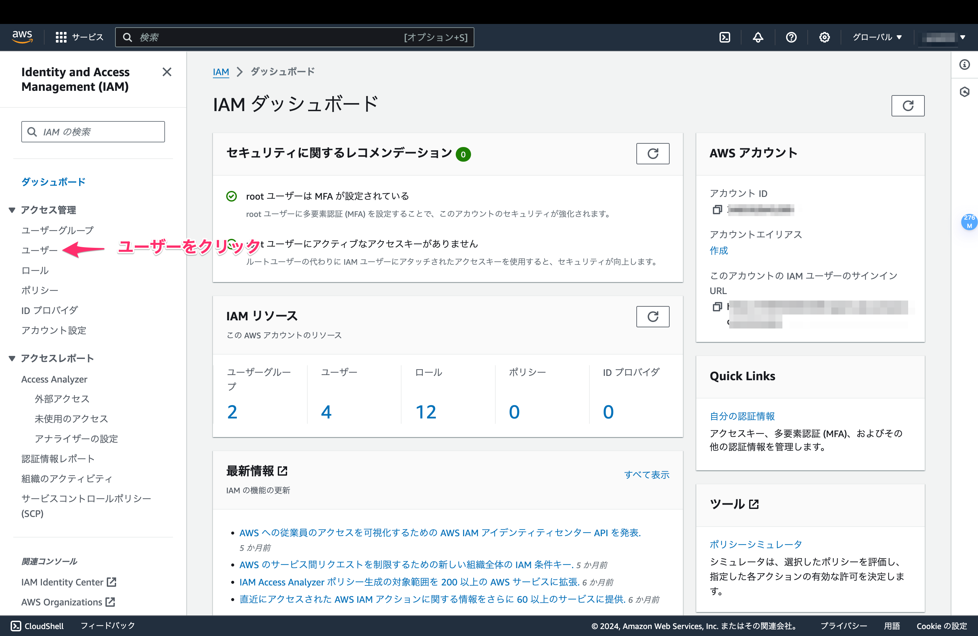The width and height of the screenshot is (978, 636).
Task: Launch CloudShell from the top toolbar icon
Action: coord(725,37)
